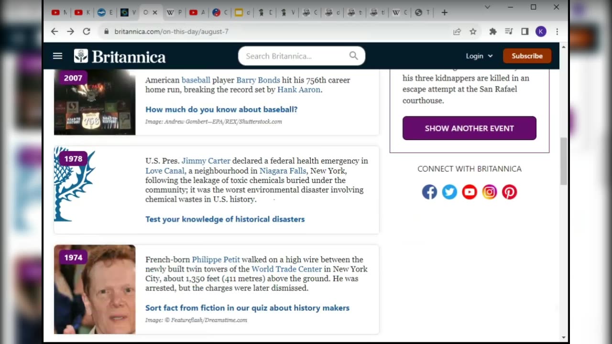Reload the page
Viewport: 612px width, 344px height.
(x=87, y=32)
